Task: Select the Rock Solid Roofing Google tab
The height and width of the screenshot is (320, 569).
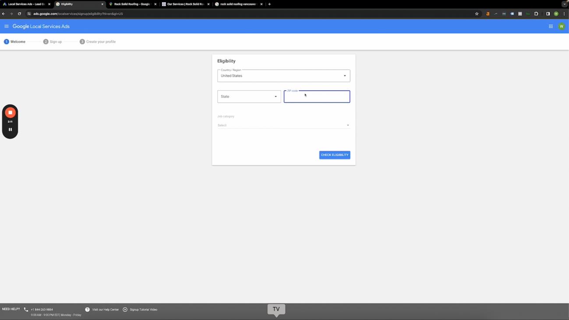Action: [x=133, y=4]
